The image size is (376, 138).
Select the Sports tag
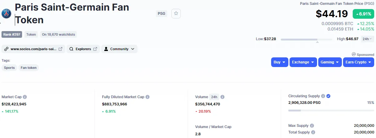[9, 68]
